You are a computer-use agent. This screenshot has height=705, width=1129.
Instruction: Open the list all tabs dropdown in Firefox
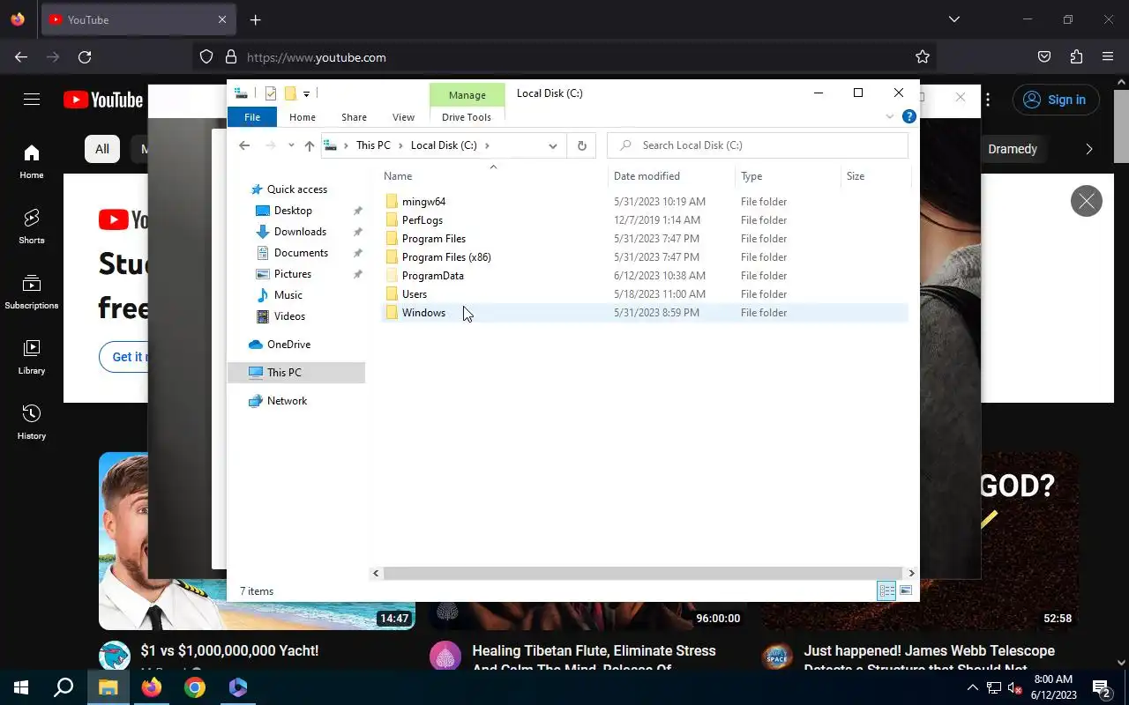pyautogui.click(x=954, y=19)
